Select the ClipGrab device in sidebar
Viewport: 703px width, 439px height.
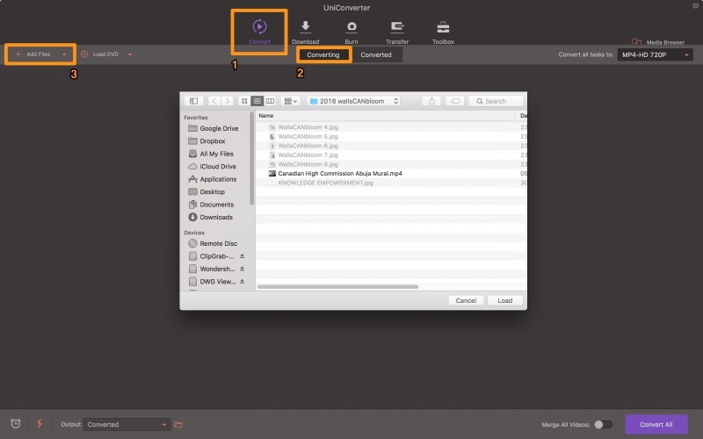tap(212, 255)
